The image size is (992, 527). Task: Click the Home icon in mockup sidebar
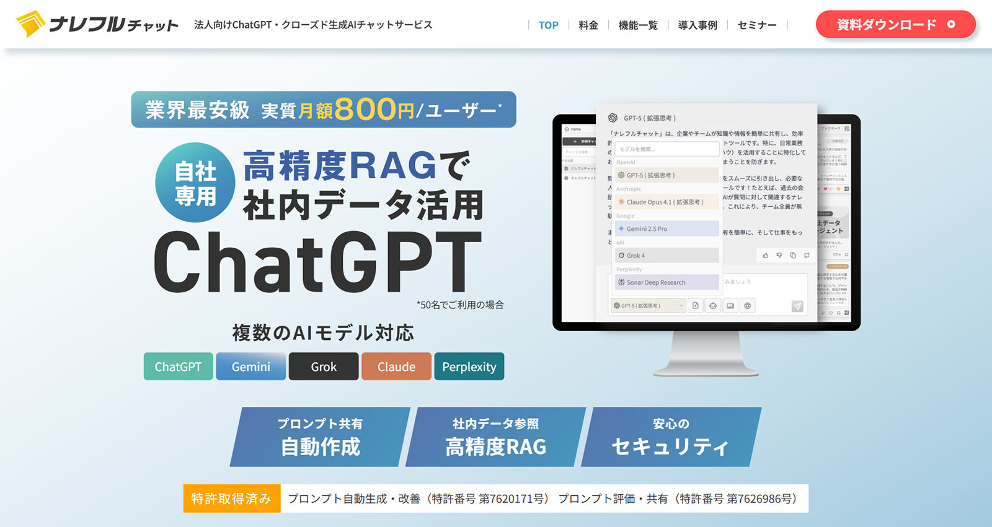[x=567, y=129]
